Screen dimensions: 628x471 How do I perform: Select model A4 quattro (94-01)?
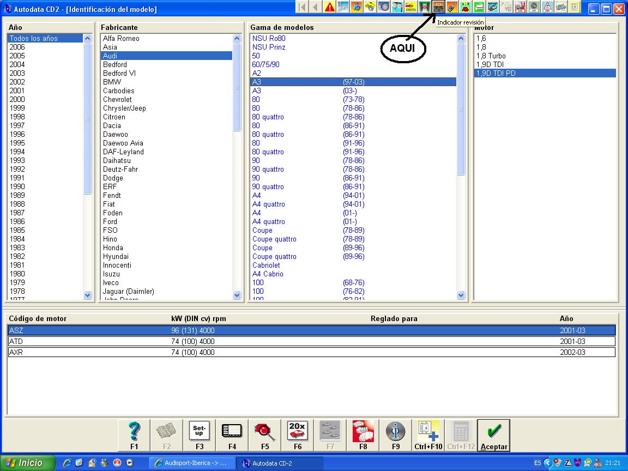pyautogui.click(x=353, y=204)
